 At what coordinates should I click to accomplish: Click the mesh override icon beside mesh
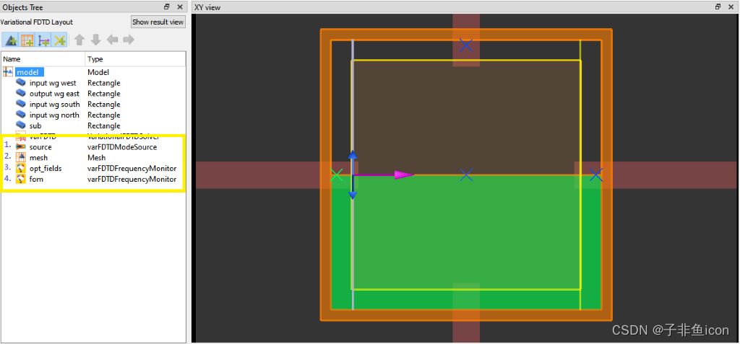(x=21, y=157)
